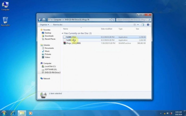
Task: Open the Help question mark icon
Action: click(x=148, y=25)
